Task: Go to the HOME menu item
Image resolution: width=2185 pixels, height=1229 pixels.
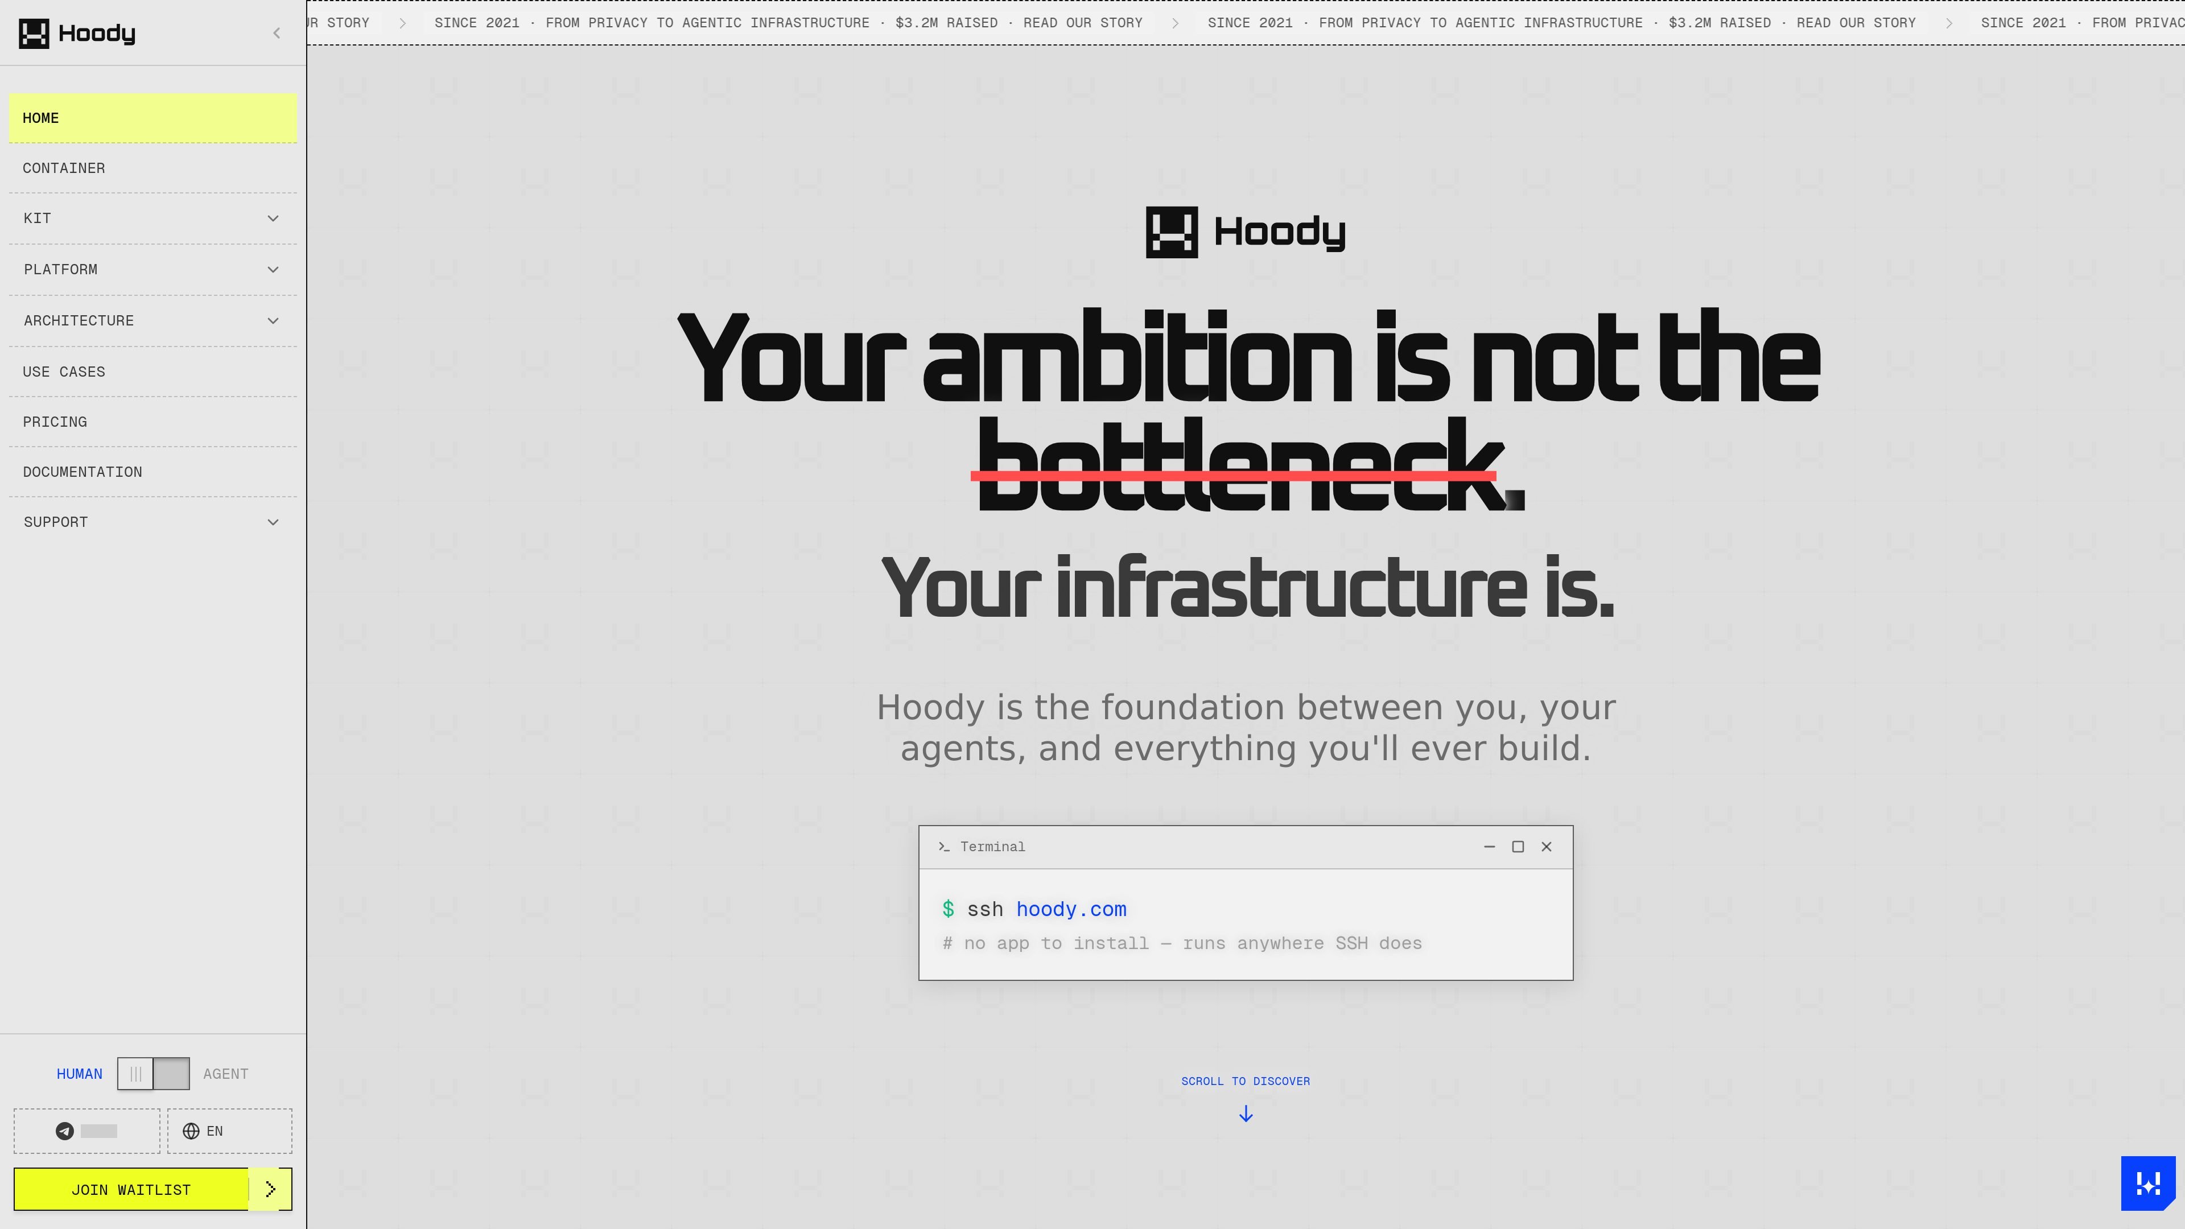Action: pos(152,118)
